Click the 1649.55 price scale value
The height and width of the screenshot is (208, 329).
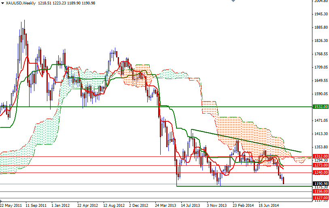pos(321,81)
